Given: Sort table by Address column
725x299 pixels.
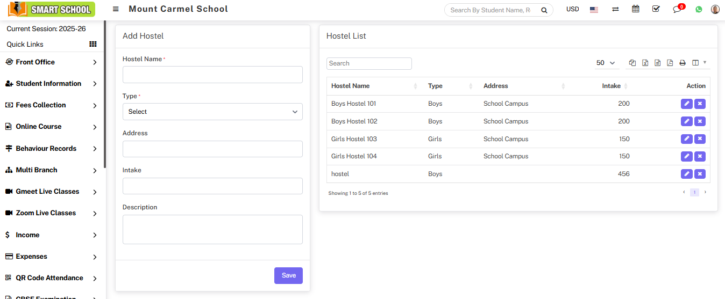Looking at the screenshot, I should [523, 86].
